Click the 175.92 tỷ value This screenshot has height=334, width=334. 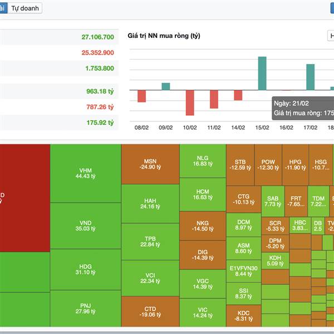[x=100, y=122]
